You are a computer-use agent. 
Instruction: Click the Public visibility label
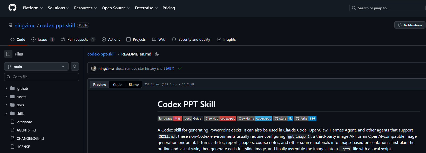[x=83, y=25]
